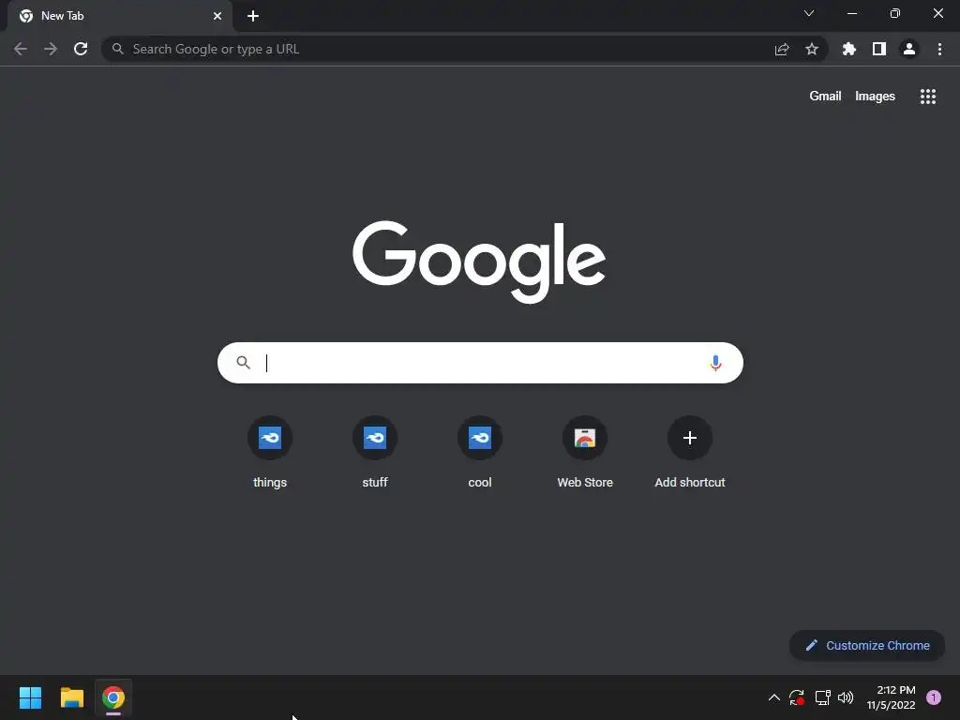Open the Google apps grid
The image size is (960, 720).
point(928,97)
